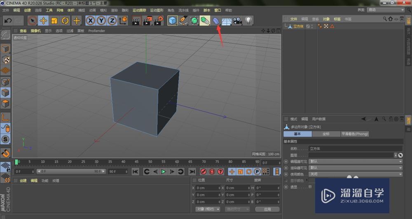The image size is (412, 219).
Task: Switch to the 坐标 tab
Action: coord(326,134)
